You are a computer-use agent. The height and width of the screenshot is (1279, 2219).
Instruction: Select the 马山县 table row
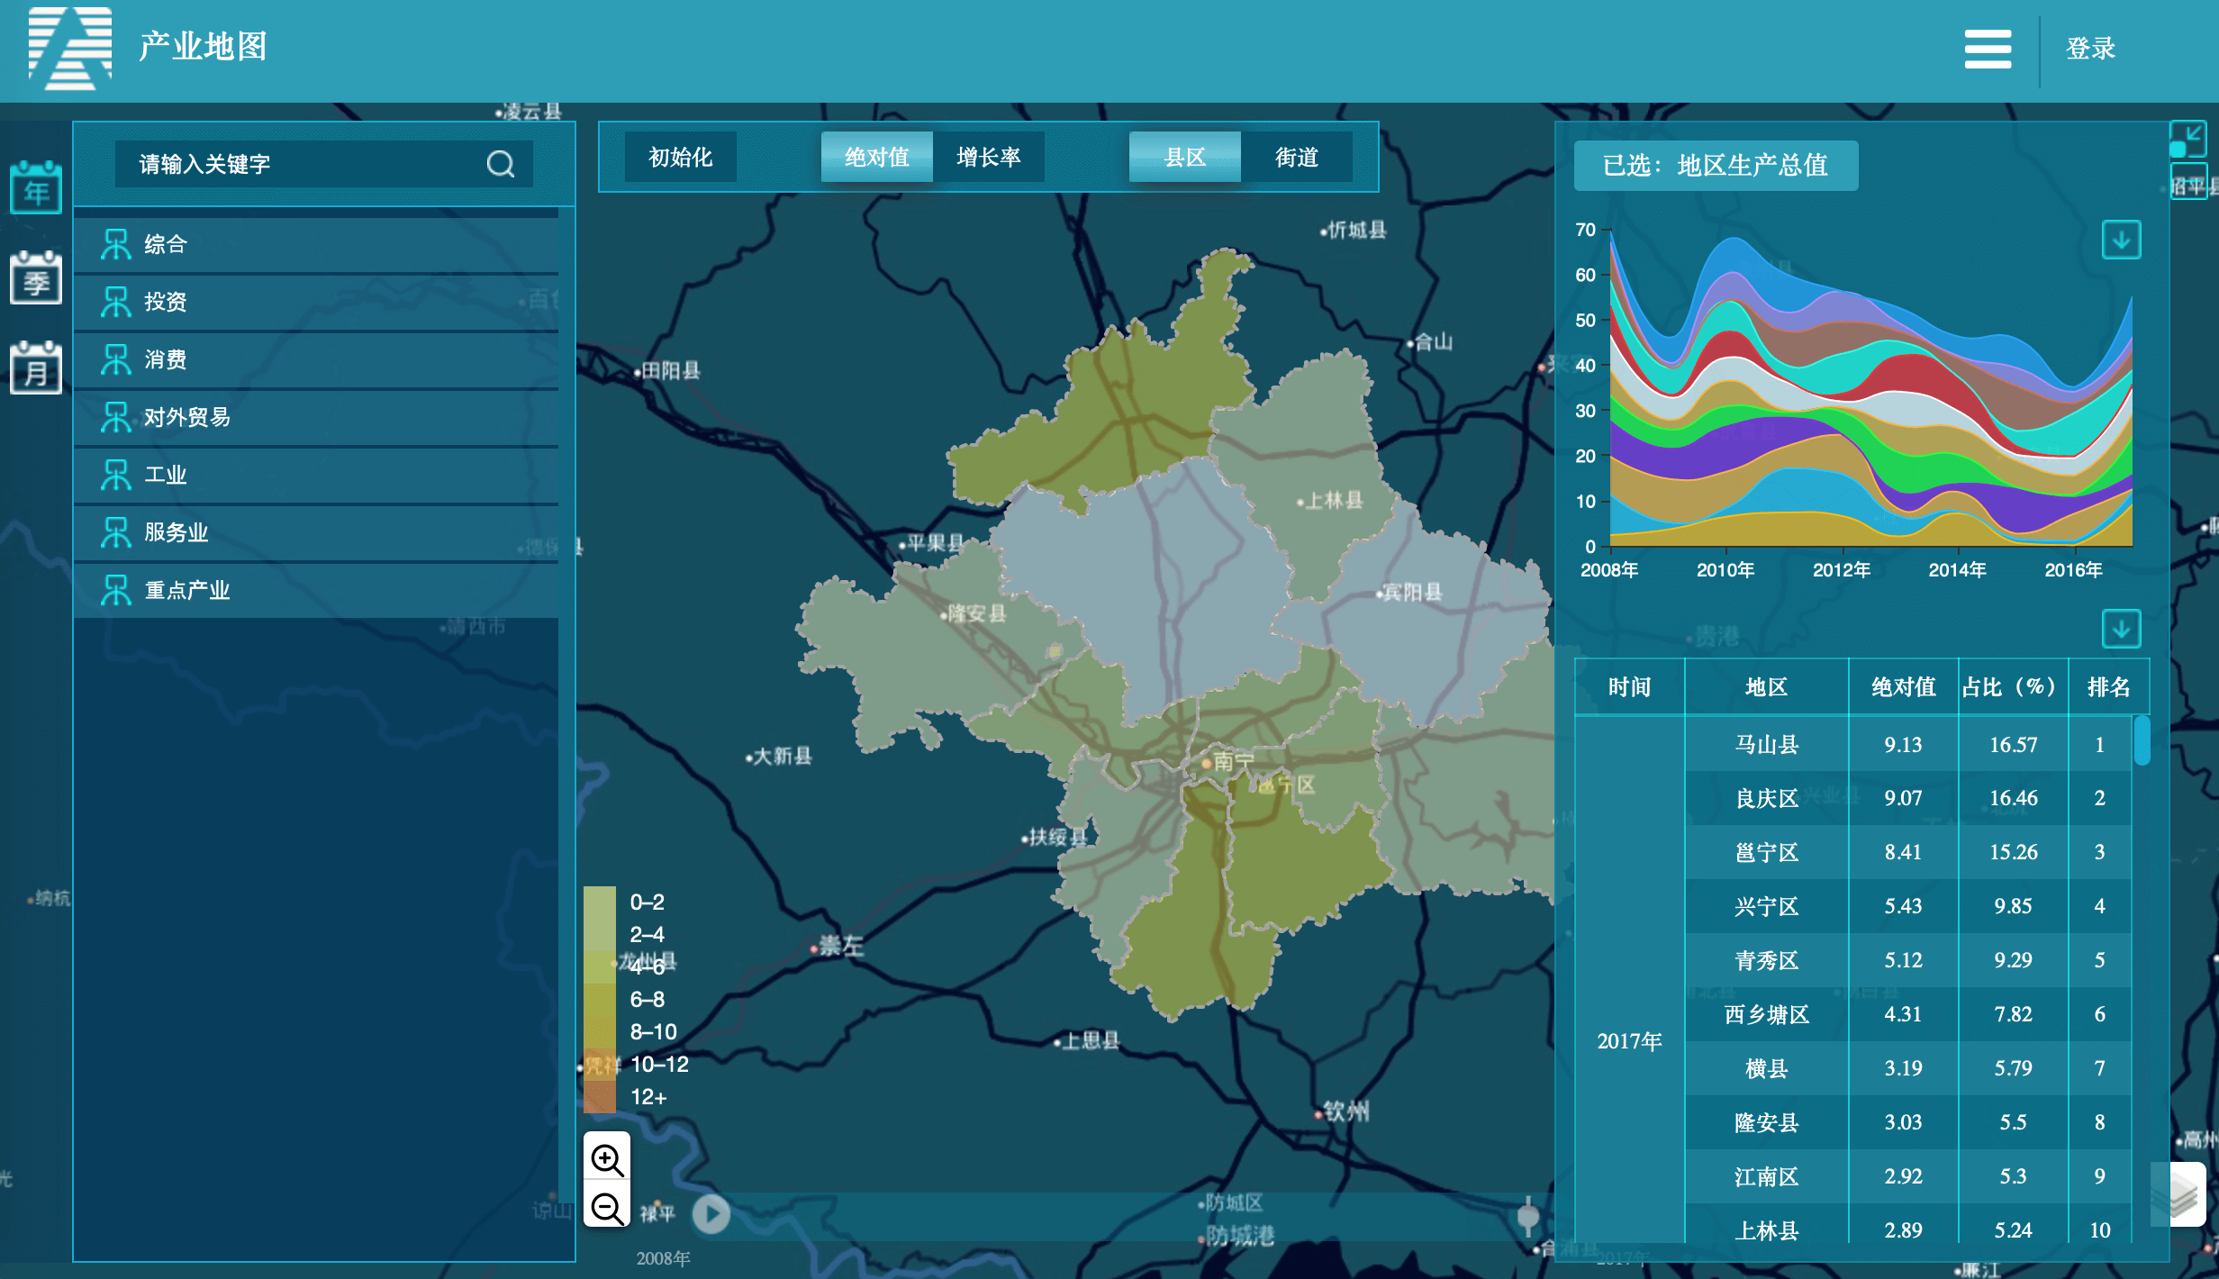point(1908,745)
